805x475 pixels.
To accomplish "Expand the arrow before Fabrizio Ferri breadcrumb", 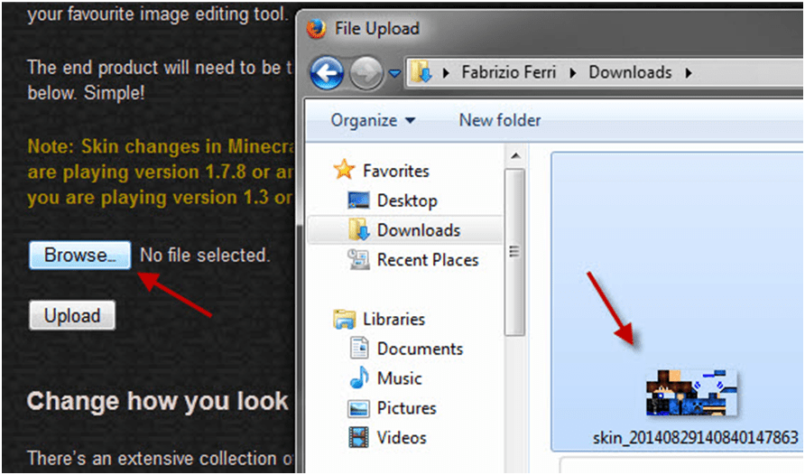I will [446, 73].
